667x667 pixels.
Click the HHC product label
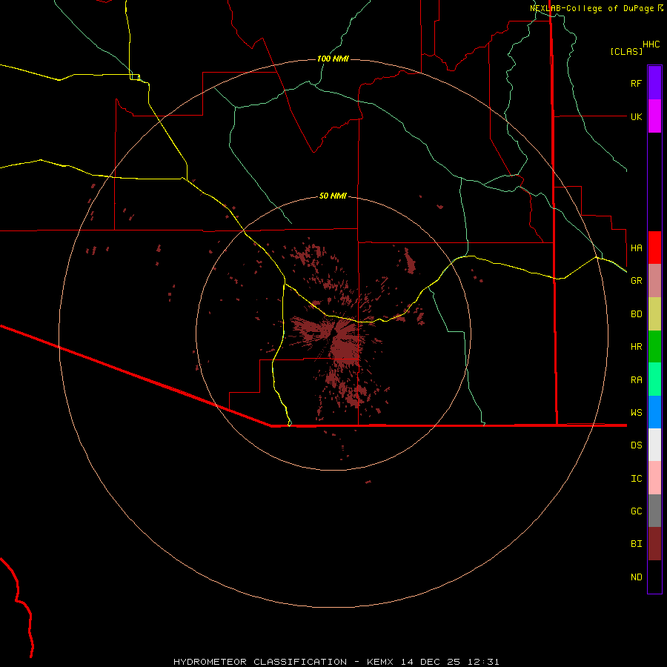click(x=651, y=44)
